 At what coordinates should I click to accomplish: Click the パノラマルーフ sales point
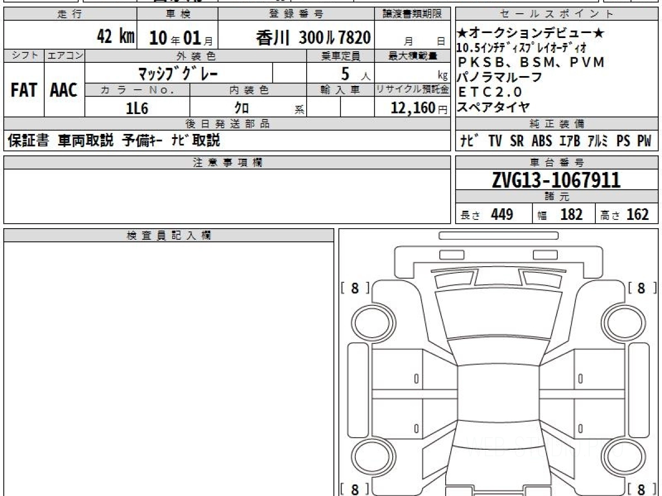coord(500,77)
